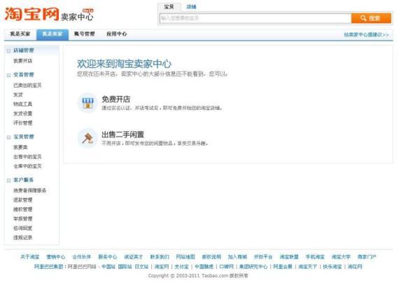The image size is (413, 297).
Task: Click 发货 in the sidebar
Action: pos(18,95)
